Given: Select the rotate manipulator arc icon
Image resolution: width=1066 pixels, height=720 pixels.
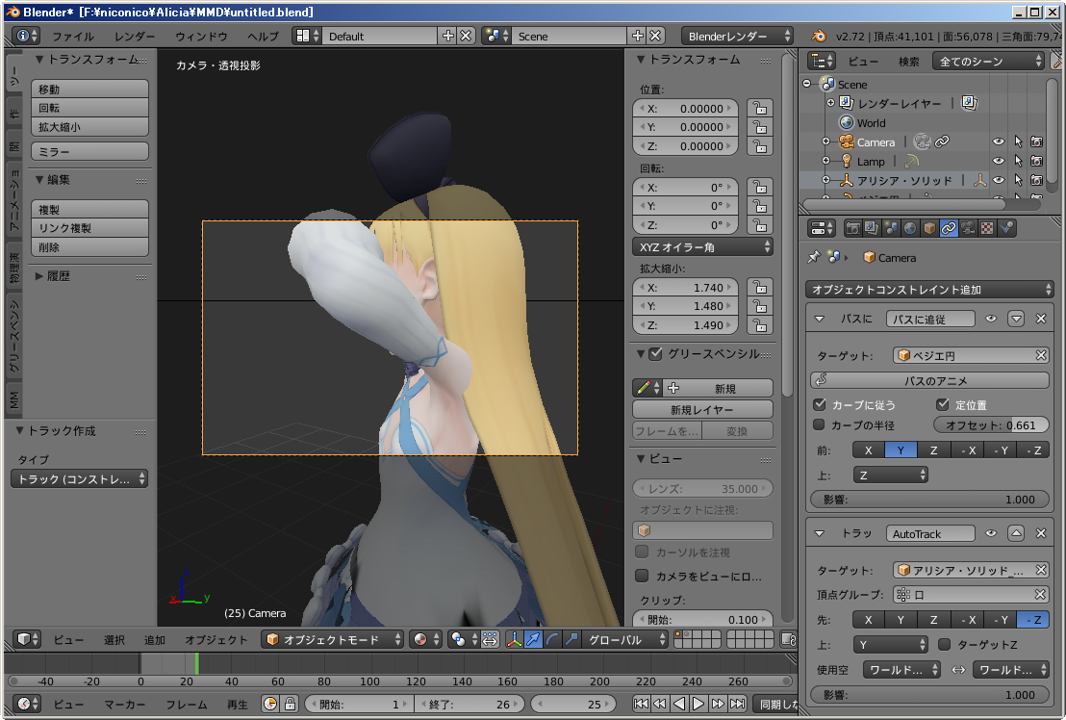Looking at the screenshot, I should 552,639.
